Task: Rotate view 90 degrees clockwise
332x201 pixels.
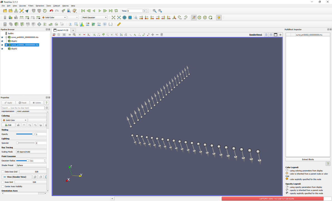Action: pyautogui.click(x=180, y=18)
